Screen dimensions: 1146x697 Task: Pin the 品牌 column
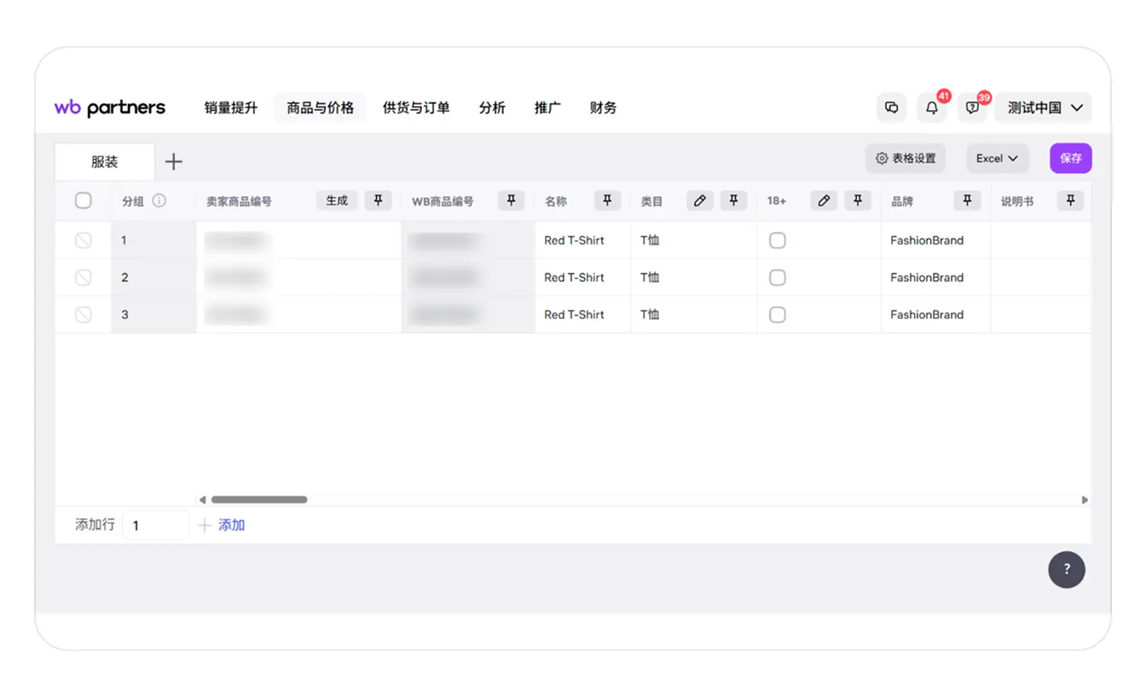pyautogui.click(x=967, y=200)
